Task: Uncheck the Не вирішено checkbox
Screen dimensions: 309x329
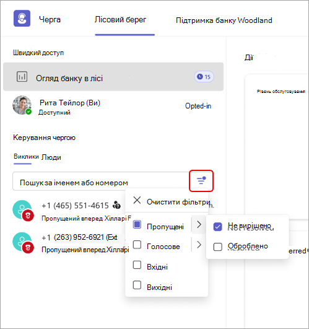Action: point(217,227)
